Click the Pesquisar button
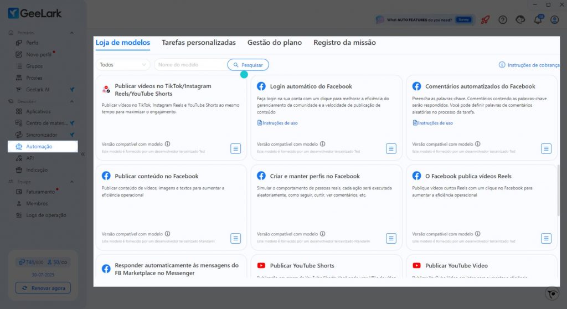Screen dimensions: 567x309 248,65
